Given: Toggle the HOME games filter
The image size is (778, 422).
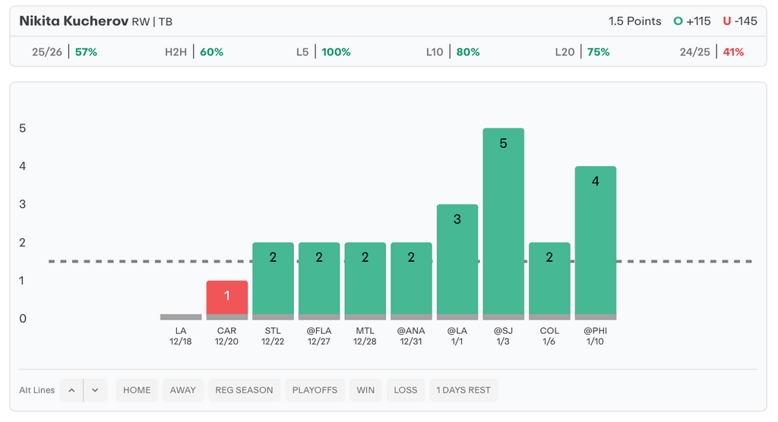Looking at the screenshot, I should [137, 390].
